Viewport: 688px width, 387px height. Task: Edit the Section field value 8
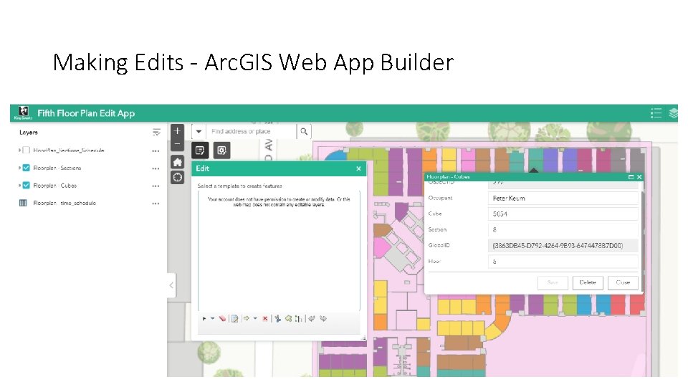point(563,230)
